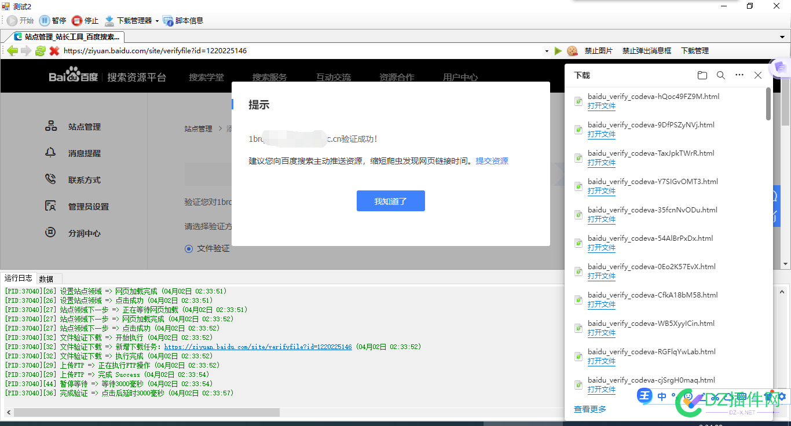Click the 开始 start button in toolbar
The image size is (791, 426).
pyautogui.click(x=20, y=21)
